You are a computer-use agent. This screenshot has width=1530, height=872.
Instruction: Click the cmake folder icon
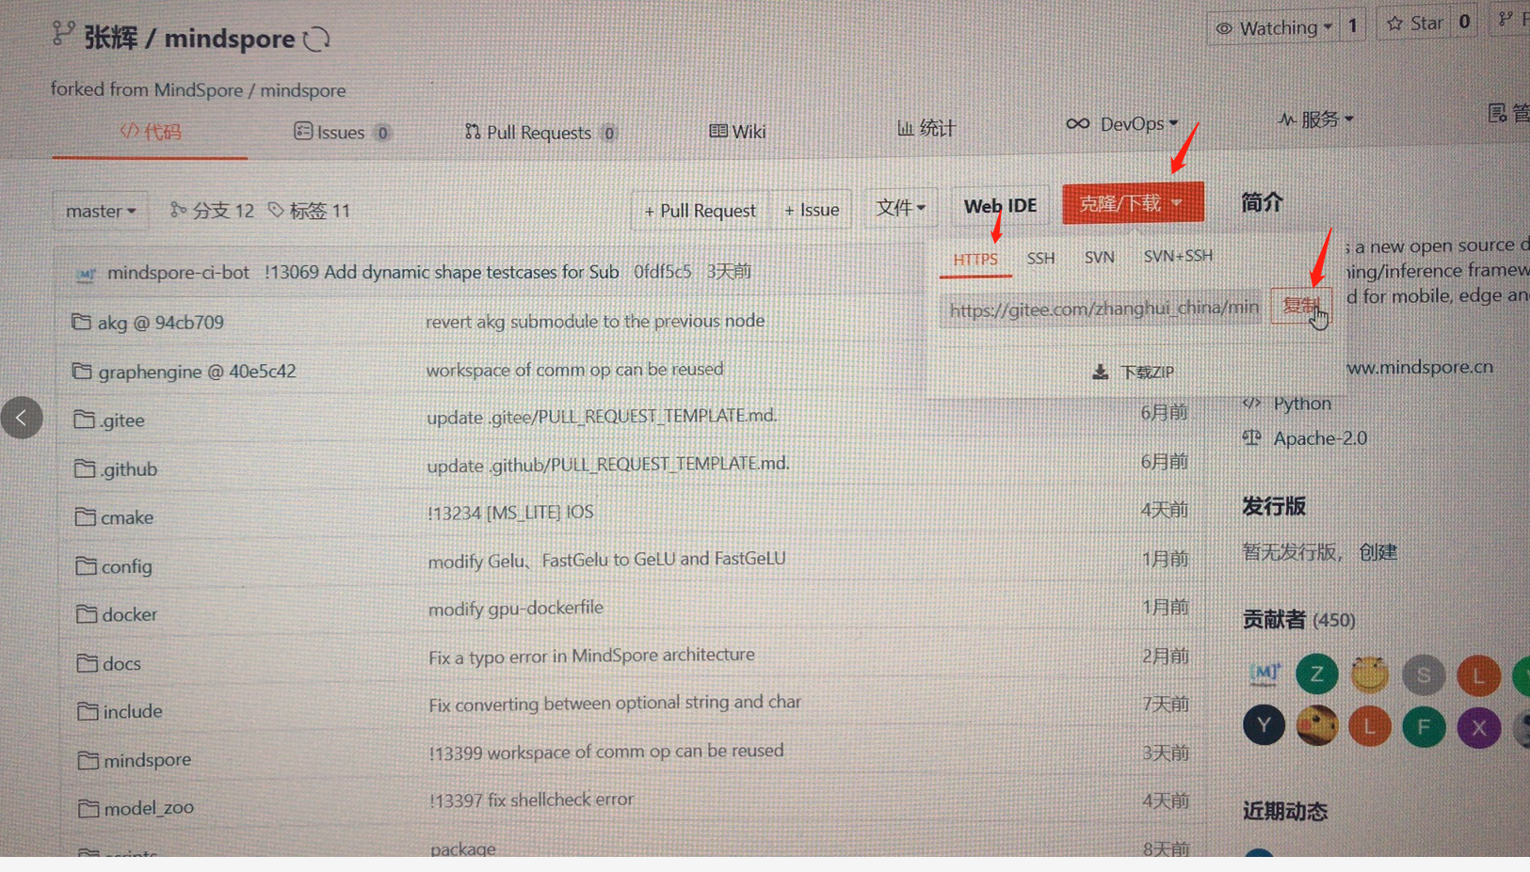click(x=86, y=516)
